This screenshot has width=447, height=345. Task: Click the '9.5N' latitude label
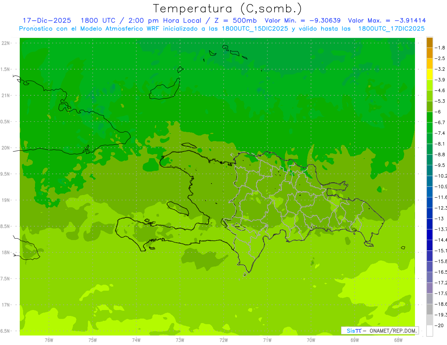tap(5, 174)
